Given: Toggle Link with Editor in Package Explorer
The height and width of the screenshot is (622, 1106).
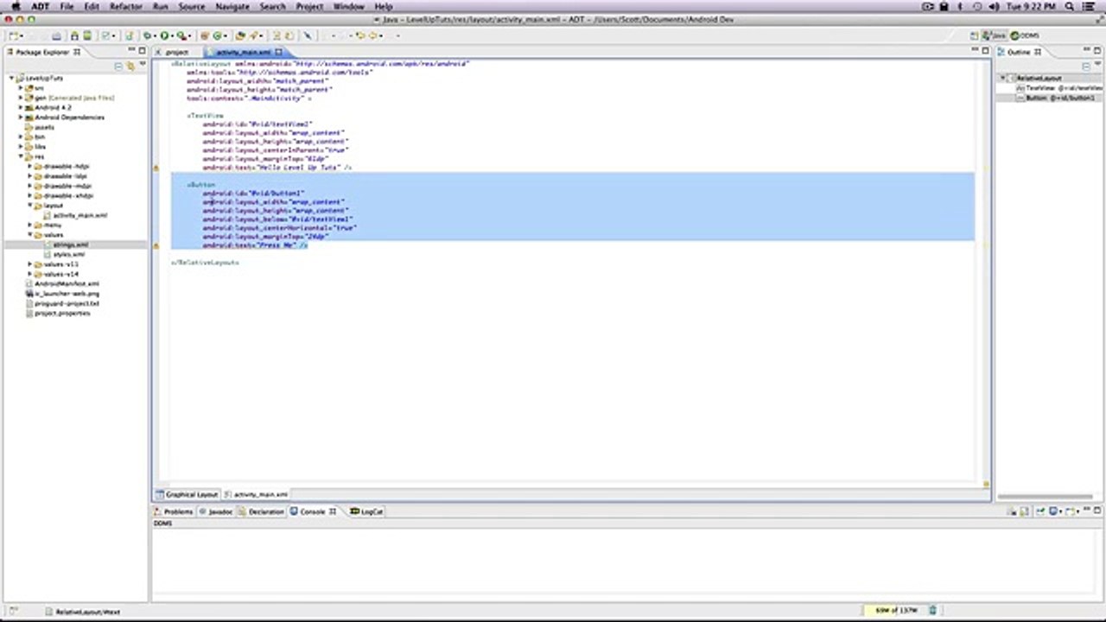Looking at the screenshot, I should pos(130,66).
